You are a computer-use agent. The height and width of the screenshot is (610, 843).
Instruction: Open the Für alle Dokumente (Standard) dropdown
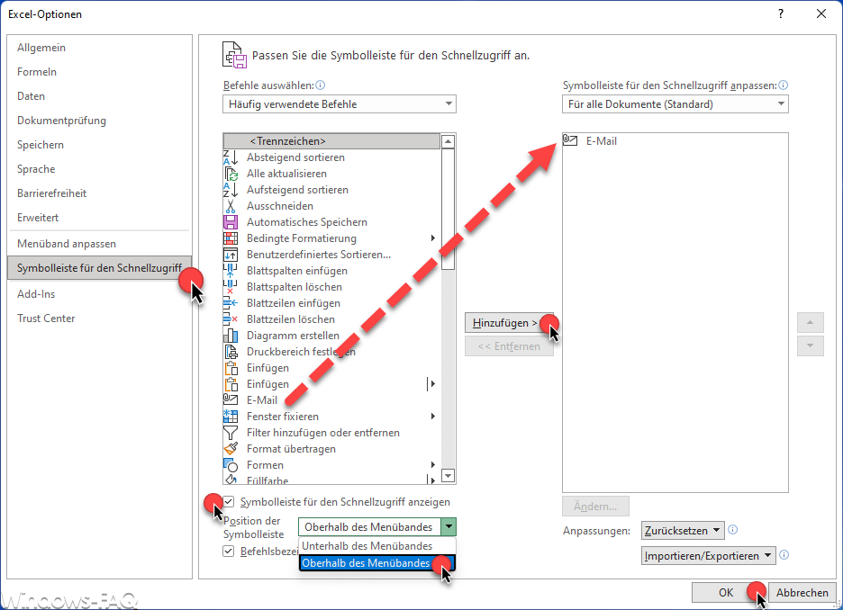[x=675, y=104]
